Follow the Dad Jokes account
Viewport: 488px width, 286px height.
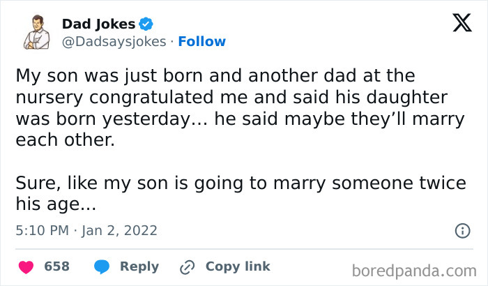click(202, 42)
